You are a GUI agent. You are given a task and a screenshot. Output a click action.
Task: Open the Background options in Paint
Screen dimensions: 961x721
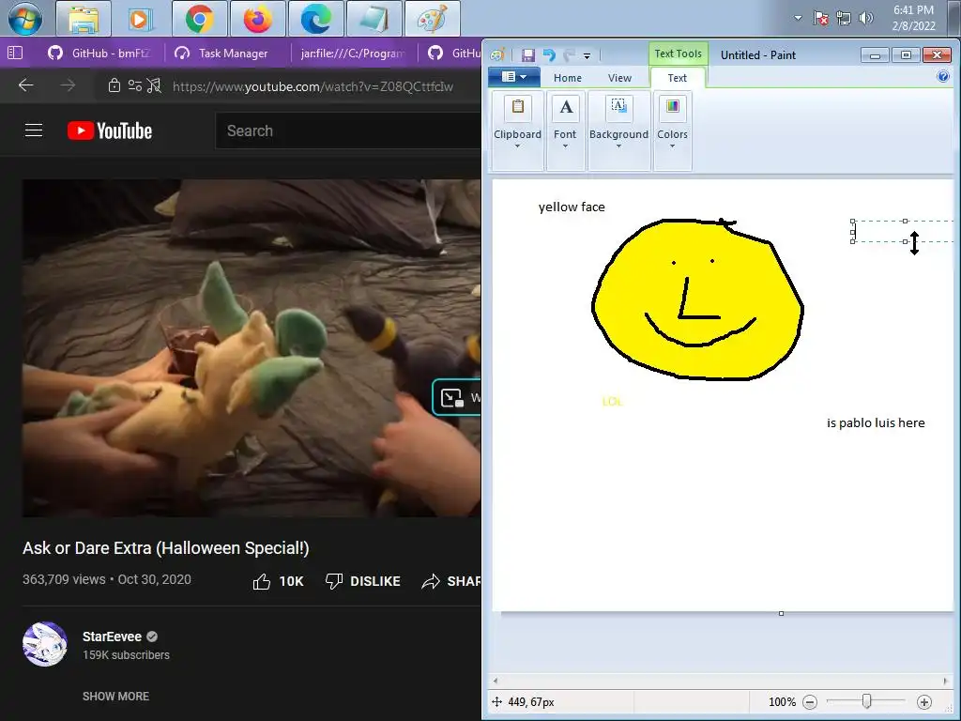click(x=618, y=130)
